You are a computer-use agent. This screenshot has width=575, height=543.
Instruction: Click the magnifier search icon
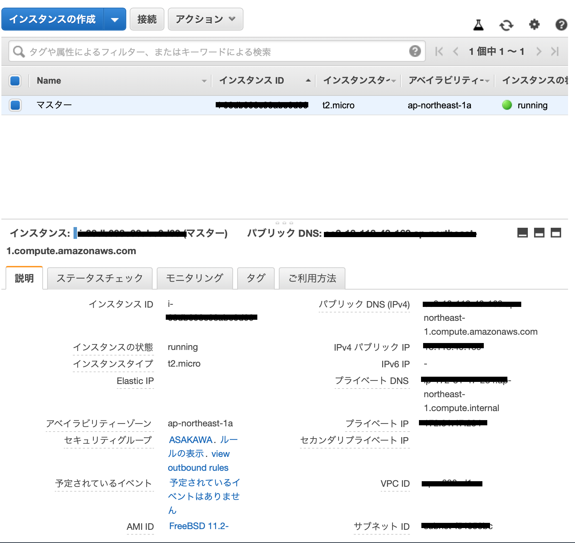coord(19,52)
